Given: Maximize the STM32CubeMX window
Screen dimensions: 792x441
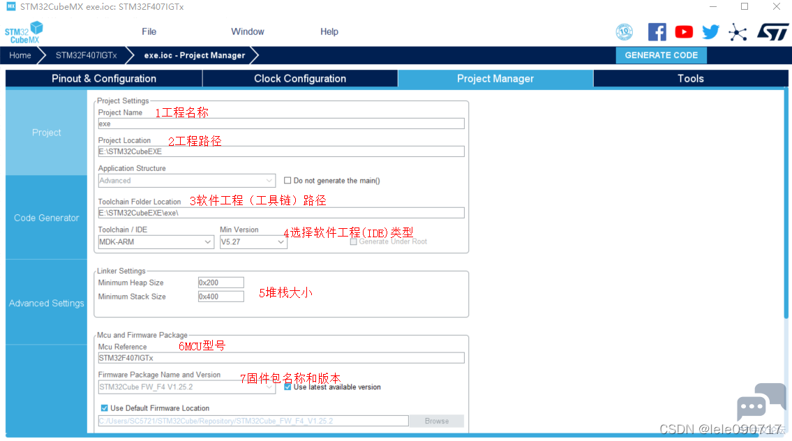Looking at the screenshot, I should pyautogui.click(x=745, y=6).
